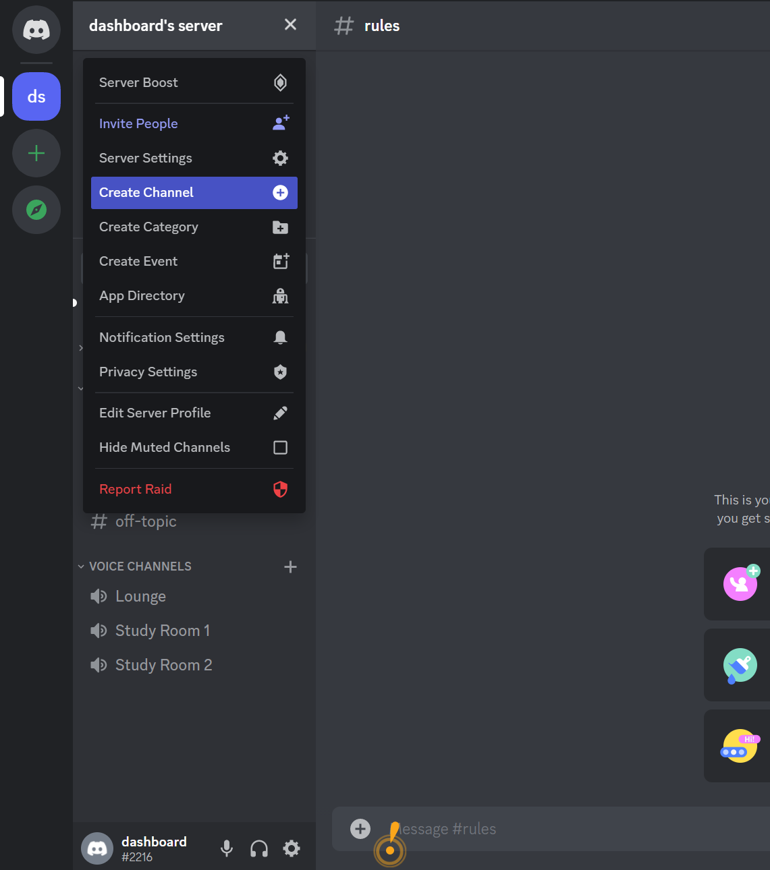Open User Settings gear icon
This screenshot has width=770, height=870.
coord(292,848)
